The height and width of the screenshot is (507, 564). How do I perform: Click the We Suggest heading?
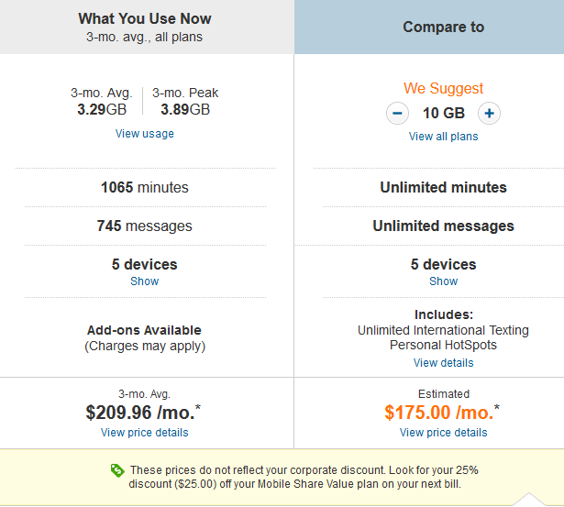point(444,88)
